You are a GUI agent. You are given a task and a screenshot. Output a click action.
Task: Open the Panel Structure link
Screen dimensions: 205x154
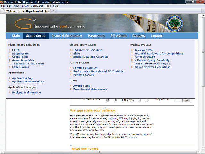(x=144, y=57)
